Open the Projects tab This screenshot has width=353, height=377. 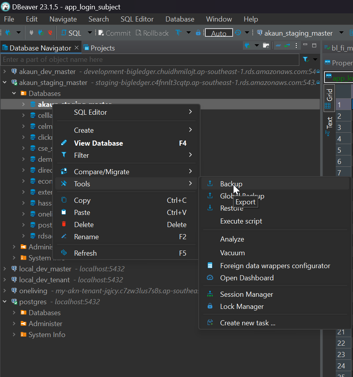(102, 48)
